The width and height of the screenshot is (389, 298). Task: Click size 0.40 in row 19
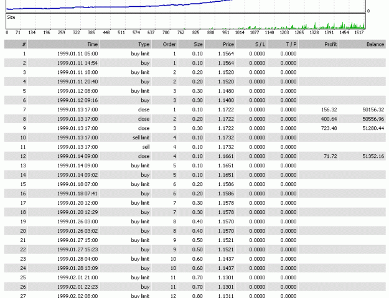197,221
